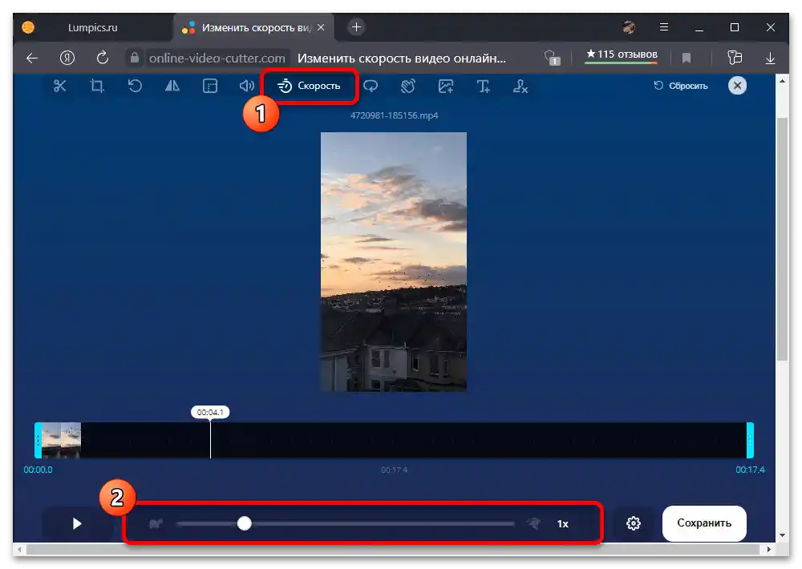Select the Loop tool icon
This screenshot has height=569, width=802.
(x=371, y=86)
